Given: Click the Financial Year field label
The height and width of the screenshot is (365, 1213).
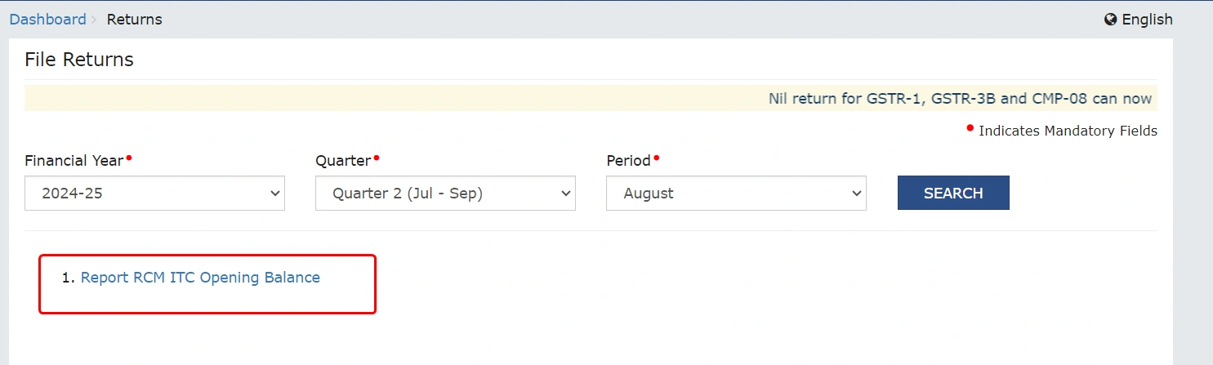Looking at the screenshot, I should click(74, 161).
